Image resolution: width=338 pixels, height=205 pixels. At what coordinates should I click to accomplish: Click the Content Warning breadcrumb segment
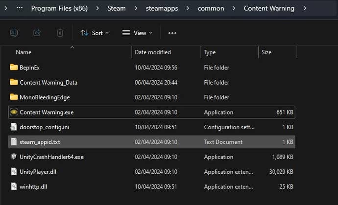(x=269, y=8)
